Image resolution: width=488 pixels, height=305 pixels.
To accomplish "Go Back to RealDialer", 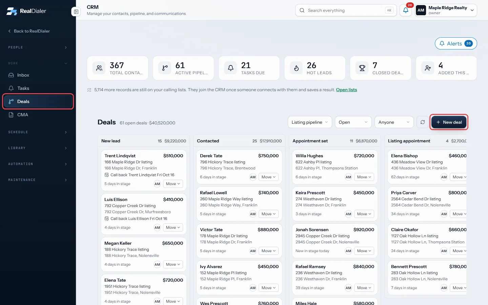I will pyautogui.click(x=29, y=31).
